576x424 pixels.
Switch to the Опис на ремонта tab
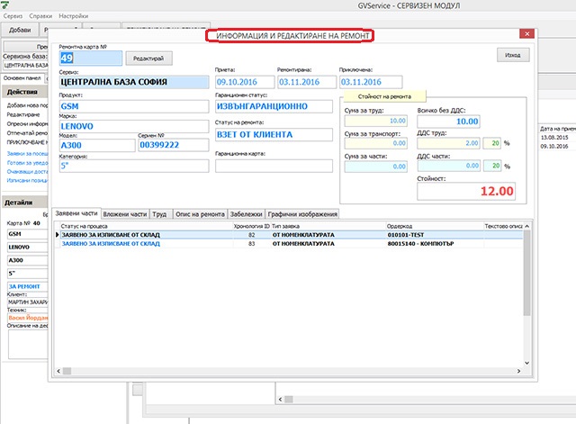tap(200, 214)
